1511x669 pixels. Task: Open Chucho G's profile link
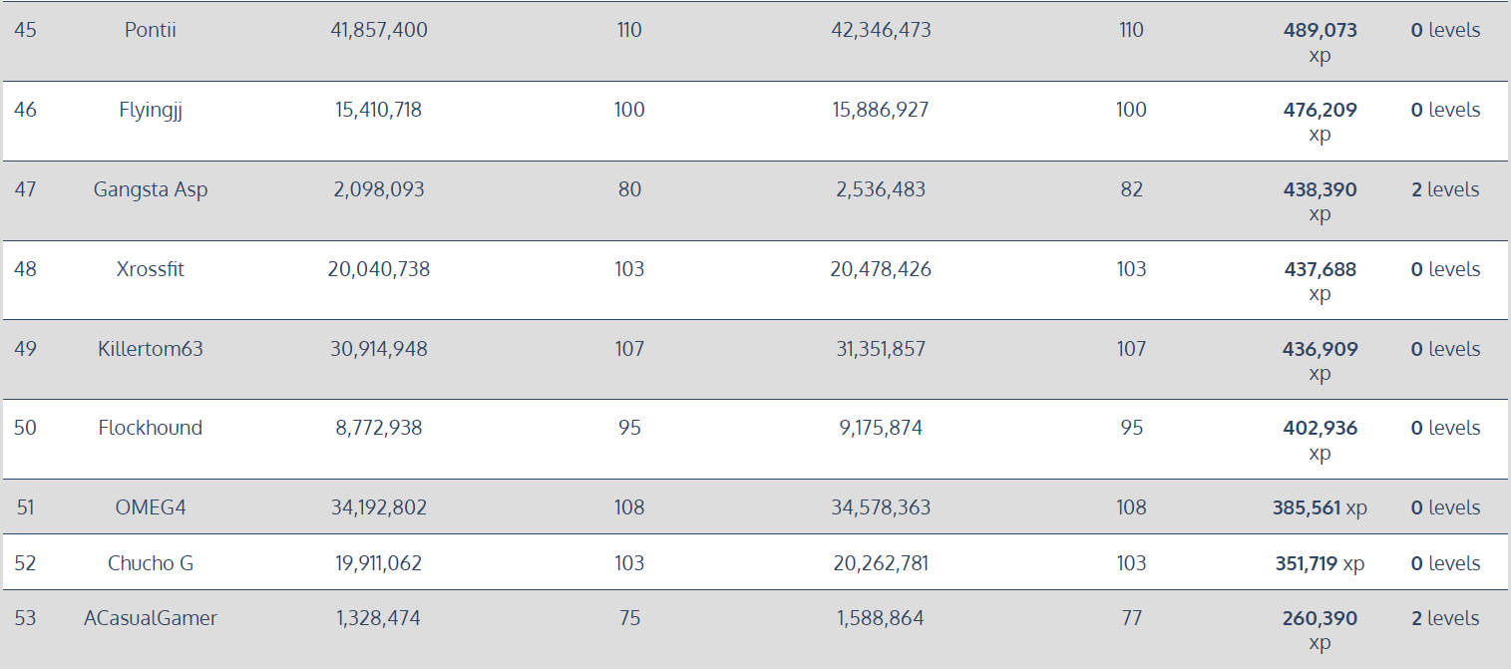[151, 563]
